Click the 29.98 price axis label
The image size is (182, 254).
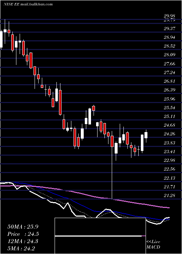coord(170,16)
